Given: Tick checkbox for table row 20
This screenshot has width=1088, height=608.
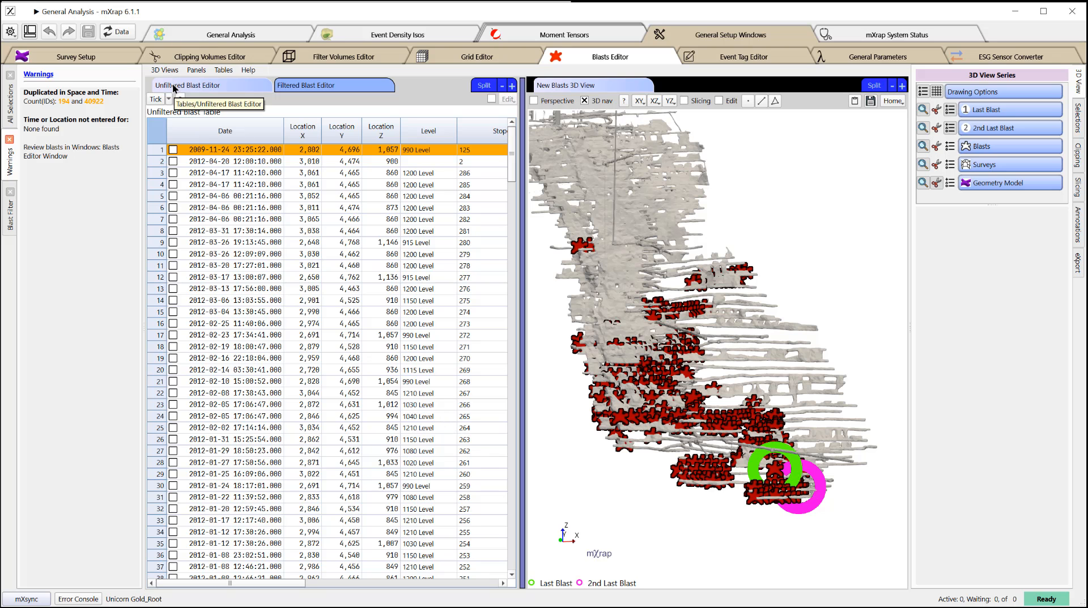Looking at the screenshot, I should 173,370.
